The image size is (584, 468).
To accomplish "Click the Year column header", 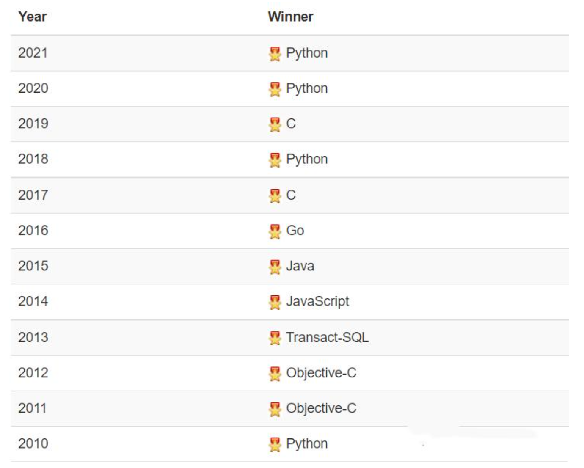I will coord(33,17).
